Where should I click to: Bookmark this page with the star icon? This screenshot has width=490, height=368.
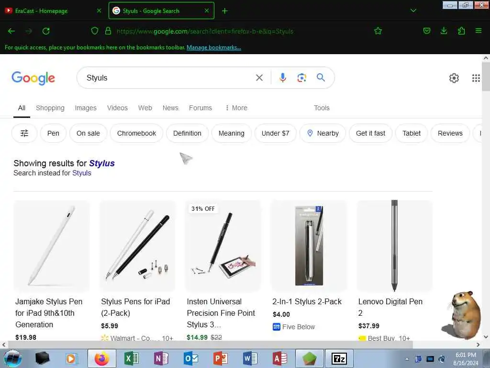[x=378, y=31]
